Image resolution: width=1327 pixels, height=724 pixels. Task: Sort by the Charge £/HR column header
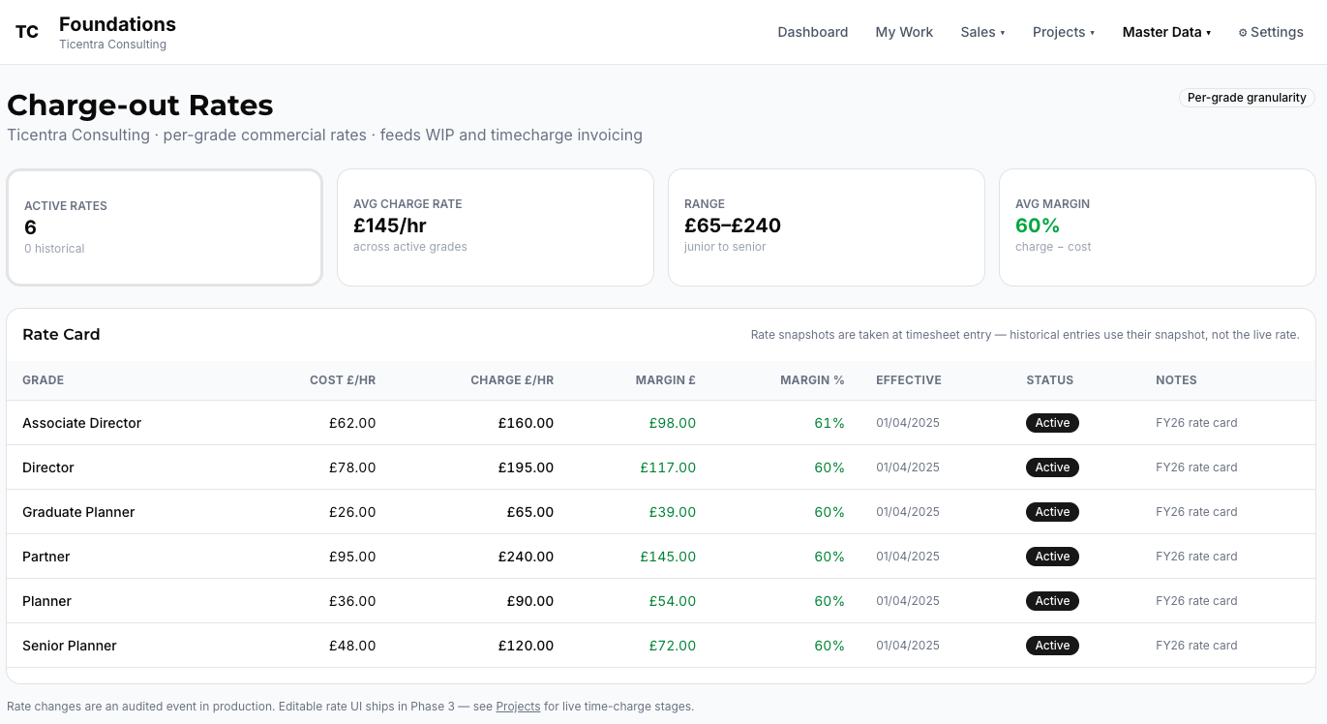pyautogui.click(x=512, y=380)
